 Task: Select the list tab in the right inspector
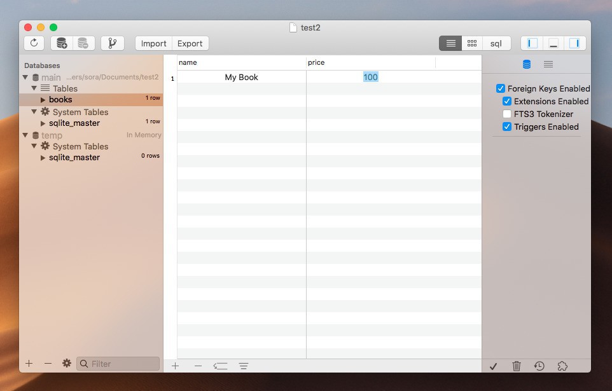(x=548, y=64)
